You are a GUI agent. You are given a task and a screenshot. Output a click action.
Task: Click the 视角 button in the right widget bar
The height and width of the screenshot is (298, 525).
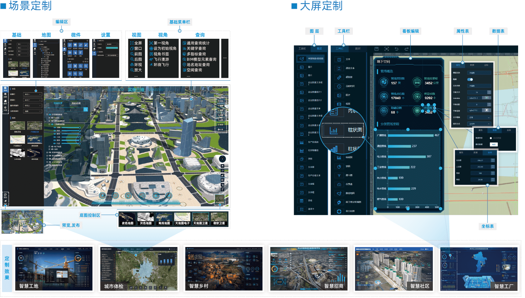click(221, 101)
